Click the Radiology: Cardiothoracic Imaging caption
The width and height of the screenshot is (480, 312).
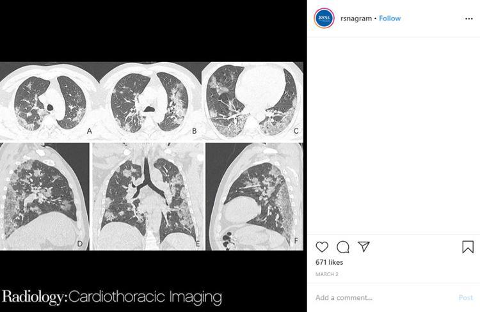point(112,297)
